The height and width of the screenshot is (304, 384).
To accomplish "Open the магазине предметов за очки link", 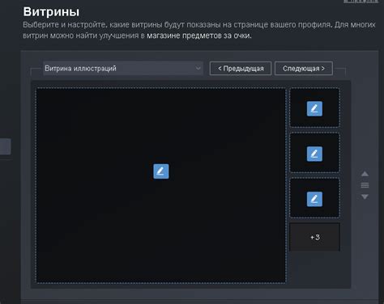I will [198, 36].
